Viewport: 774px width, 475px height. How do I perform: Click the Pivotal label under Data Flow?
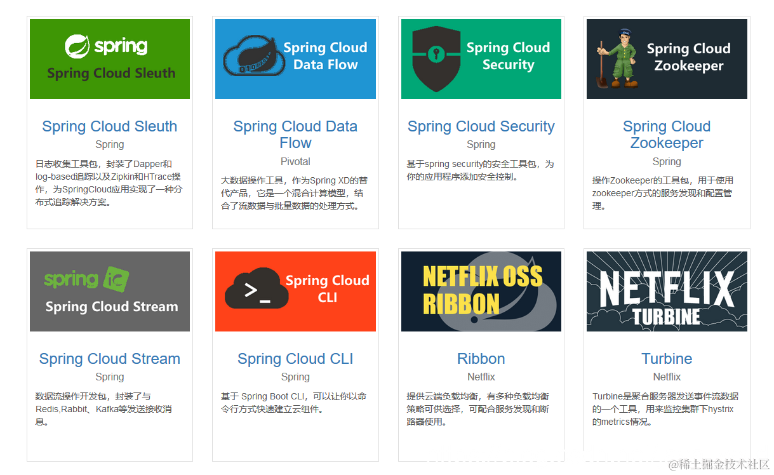pyautogui.click(x=295, y=162)
